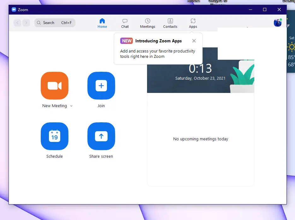Switch to the Apps tab
The height and width of the screenshot is (220, 295).
tap(193, 23)
